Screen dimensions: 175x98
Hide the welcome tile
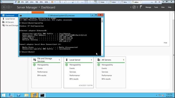pyautogui.click(x=165, y=43)
